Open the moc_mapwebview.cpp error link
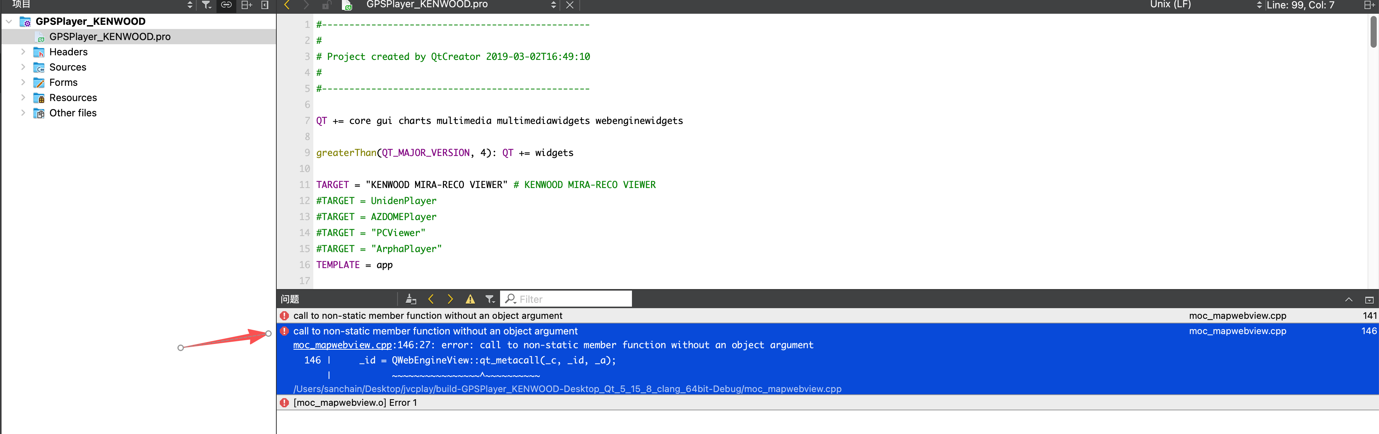1379x434 pixels. point(342,345)
